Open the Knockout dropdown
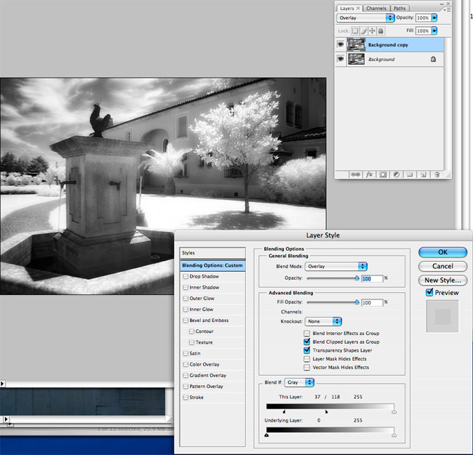Image resolution: width=473 pixels, height=455 pixels. point(324,321)
